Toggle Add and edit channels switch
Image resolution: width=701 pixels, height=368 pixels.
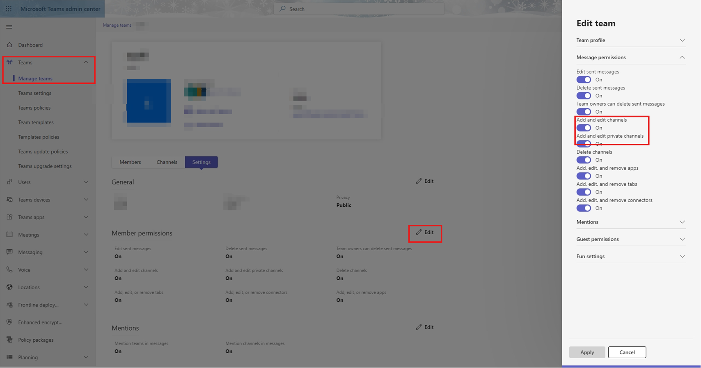[584, 128]
